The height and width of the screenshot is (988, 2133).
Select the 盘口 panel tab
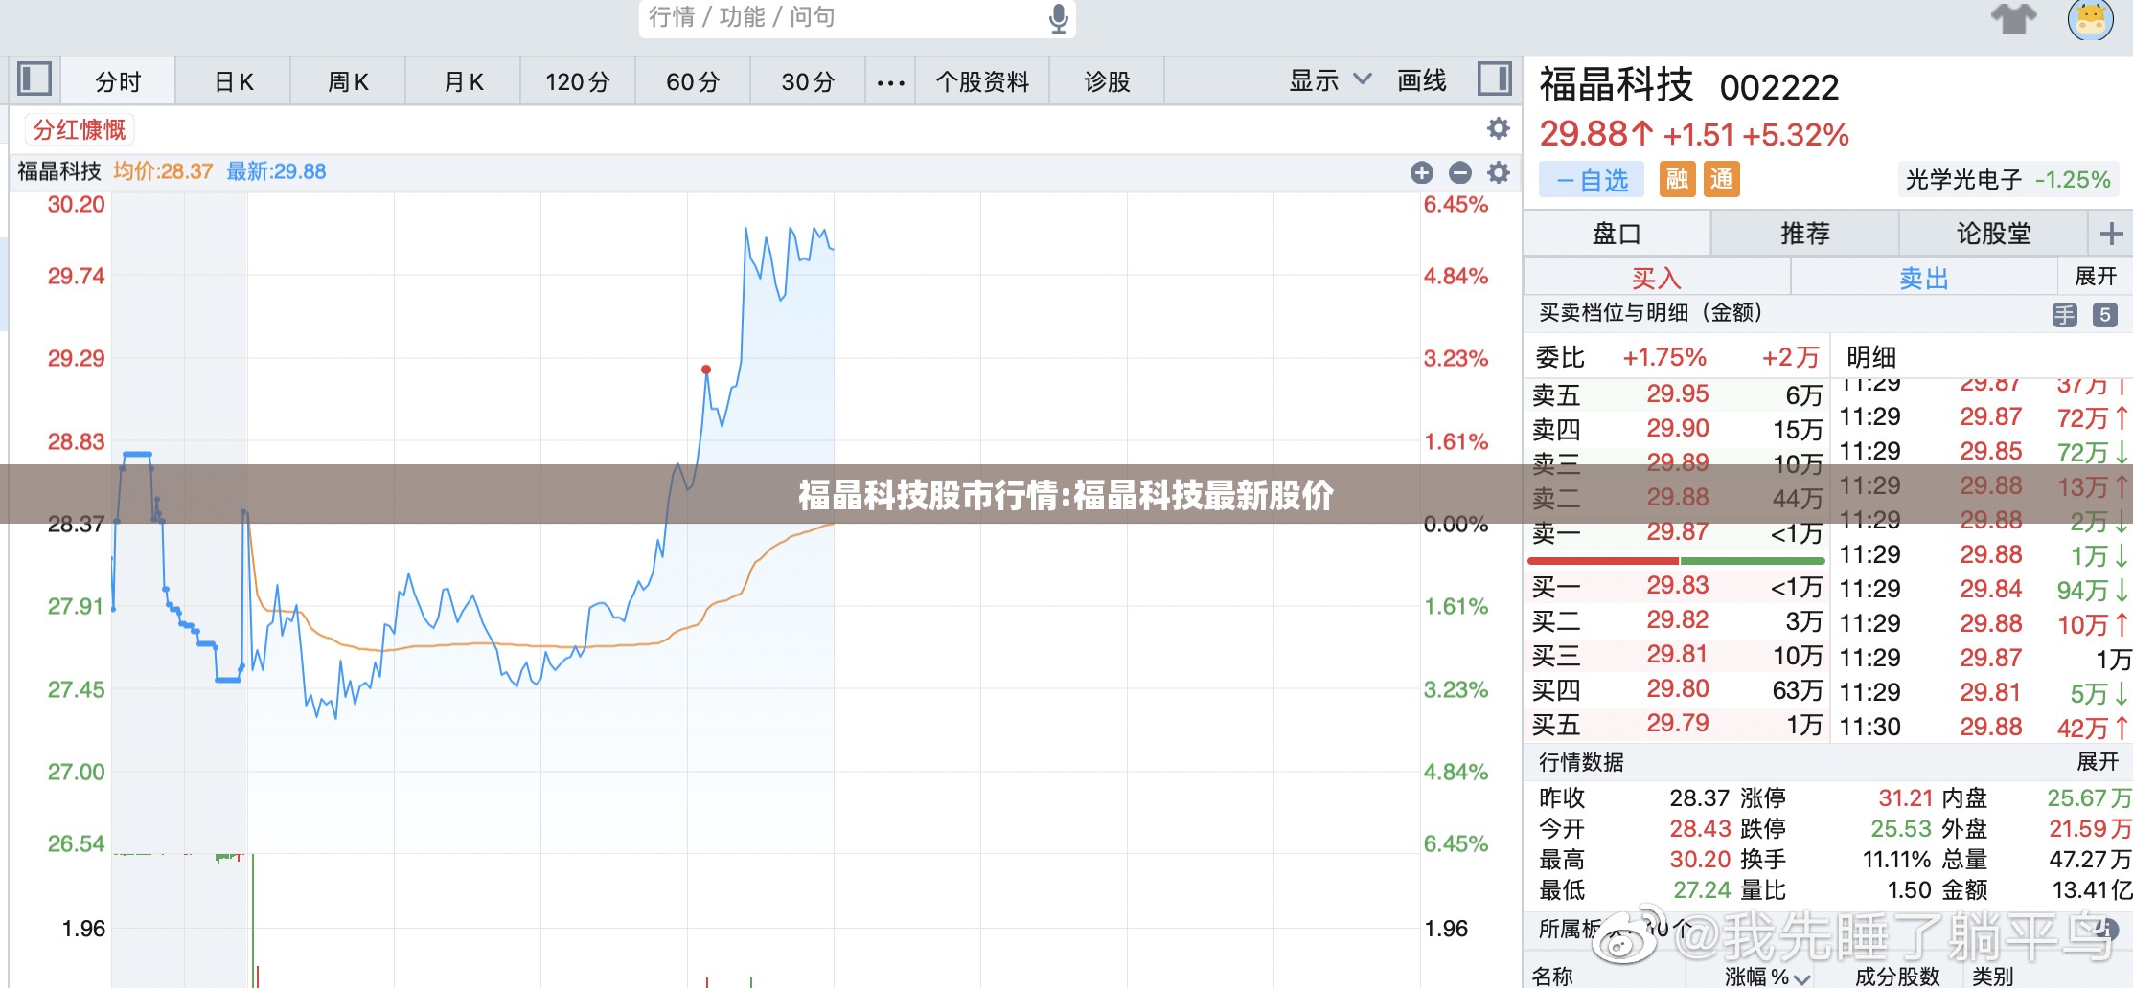coord(1617,234)
